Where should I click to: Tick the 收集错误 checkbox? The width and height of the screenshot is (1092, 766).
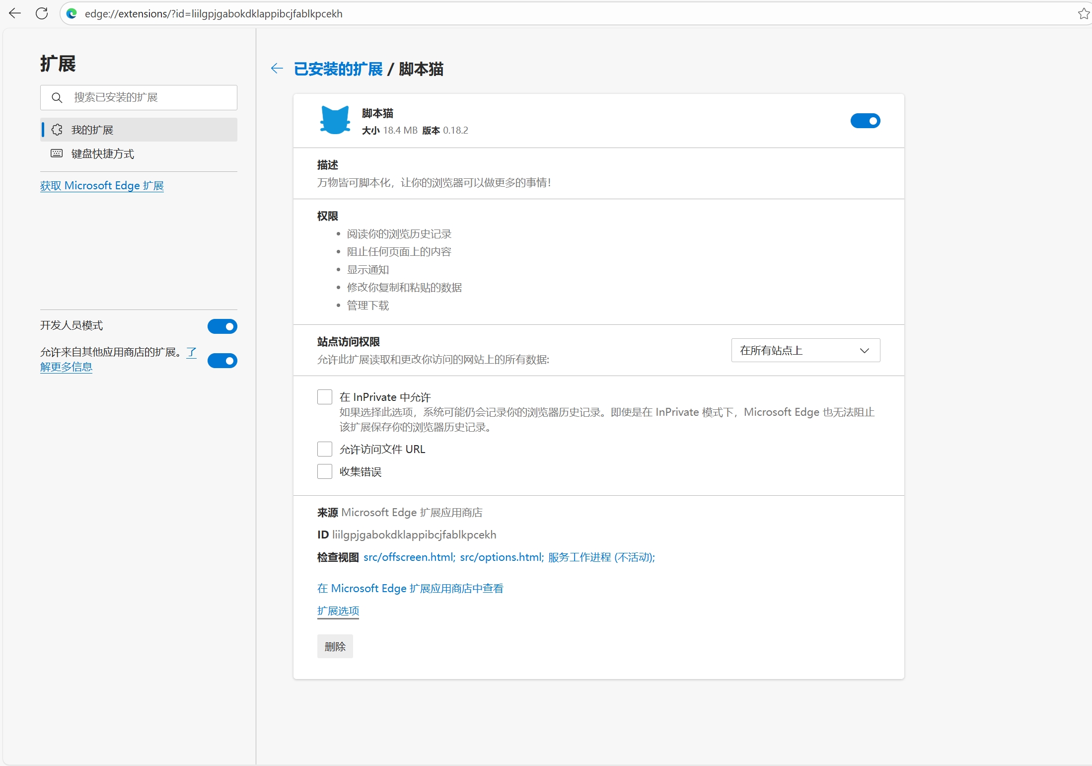pyautogui.click(x=325, y=471)
